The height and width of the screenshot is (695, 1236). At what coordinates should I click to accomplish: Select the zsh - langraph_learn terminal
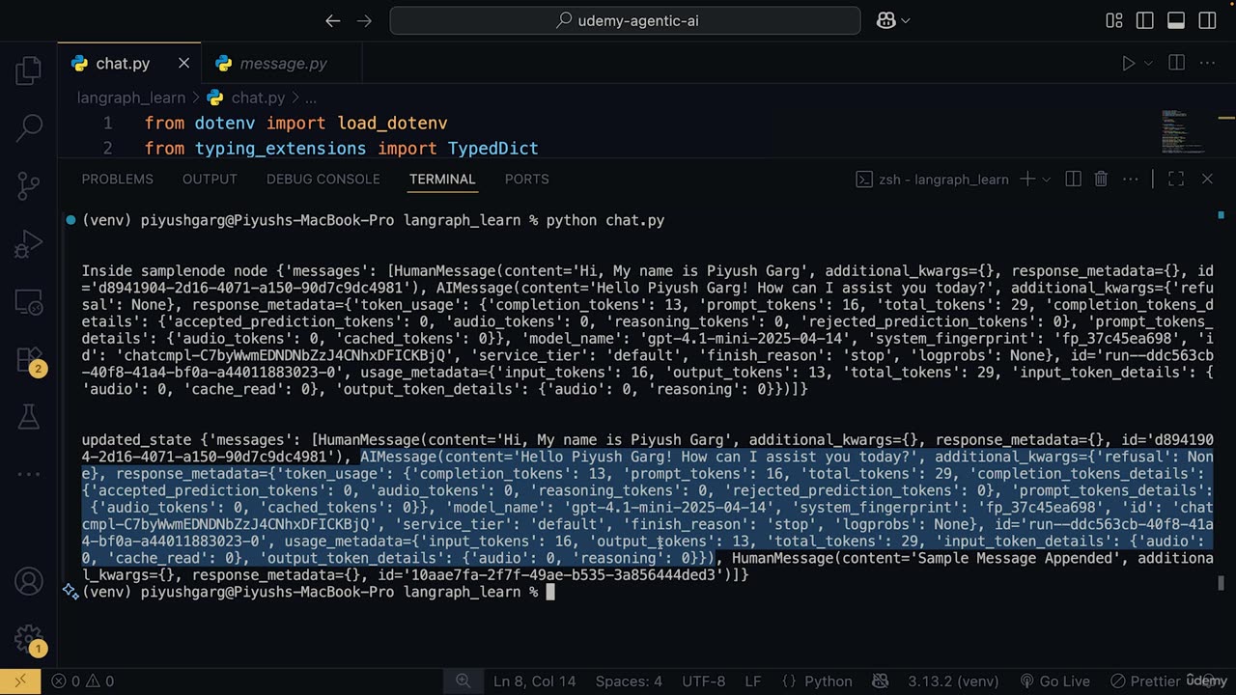point(932,179)
